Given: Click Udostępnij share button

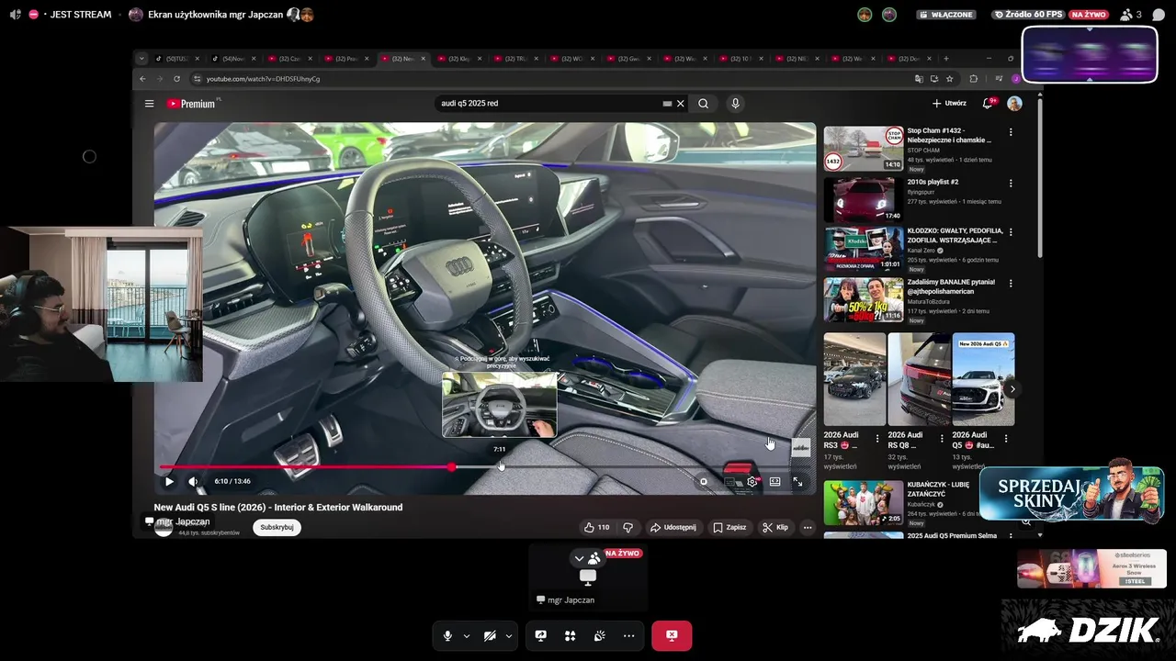Looking at the screenshot, I should [673, 527].
